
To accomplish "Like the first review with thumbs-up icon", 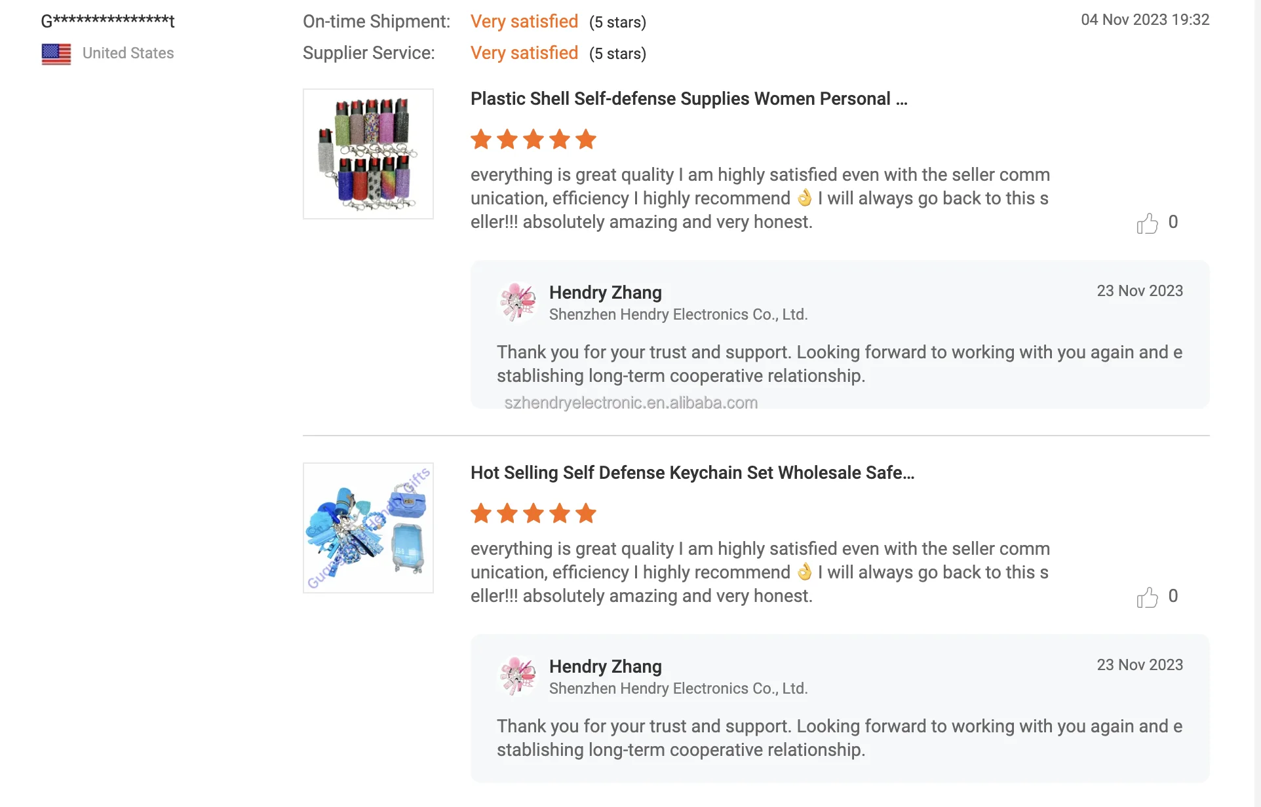I will [1147, 223].
